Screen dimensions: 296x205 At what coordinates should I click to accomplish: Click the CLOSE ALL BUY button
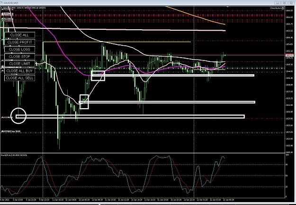coord(19,71)
